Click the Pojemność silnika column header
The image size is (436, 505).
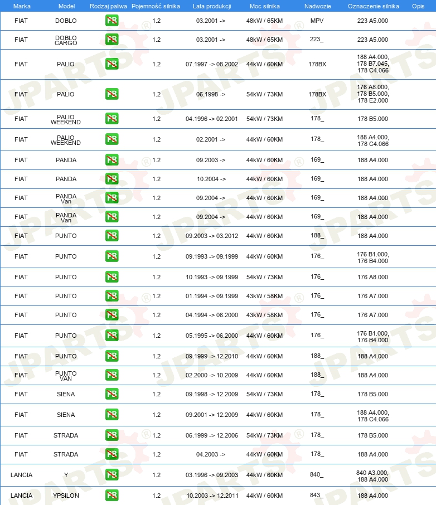tap(156, 6)
